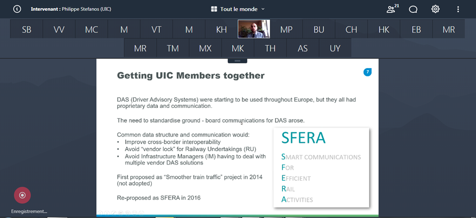Select the M tile between VT and KH
476x218 pixels.
[x=189, y=30]
